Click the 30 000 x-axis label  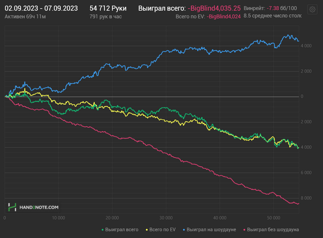[x=166, y=218]
